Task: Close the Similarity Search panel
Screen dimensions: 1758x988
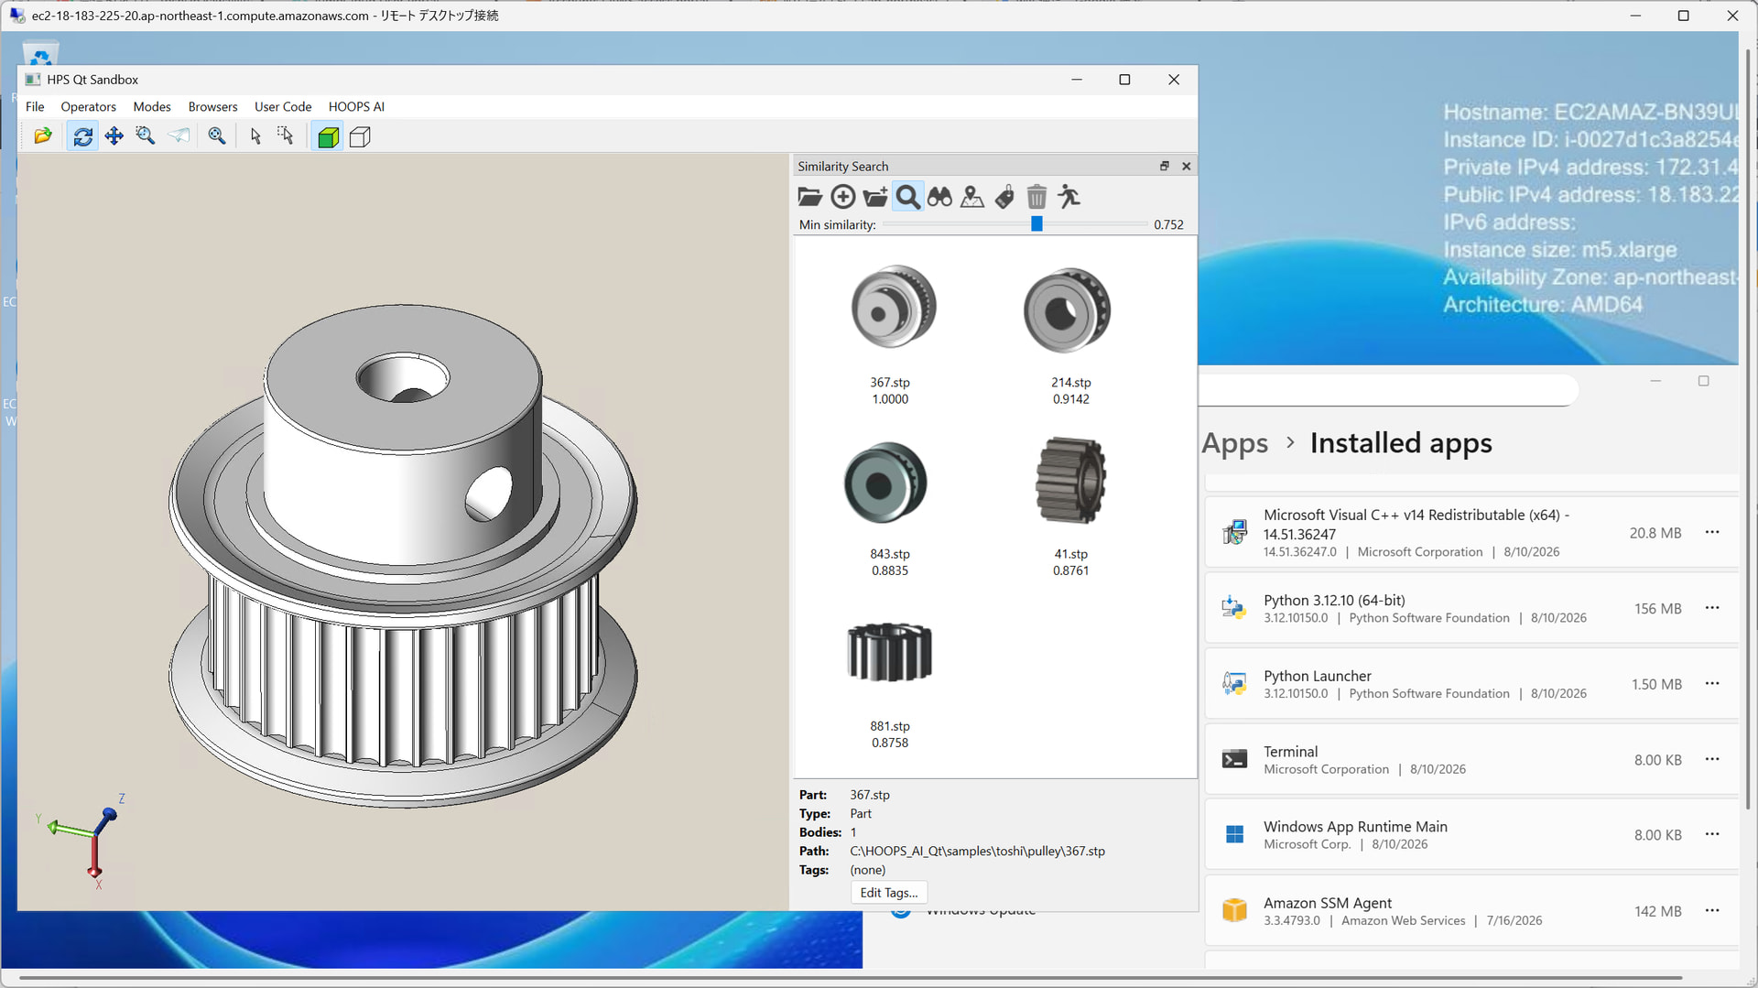Action: pyautogui.click(x=1186, y=166)
